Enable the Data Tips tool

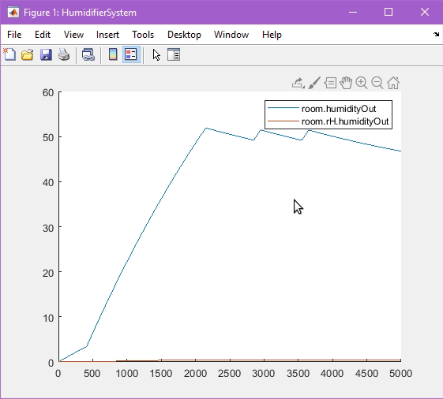point(330,83)
